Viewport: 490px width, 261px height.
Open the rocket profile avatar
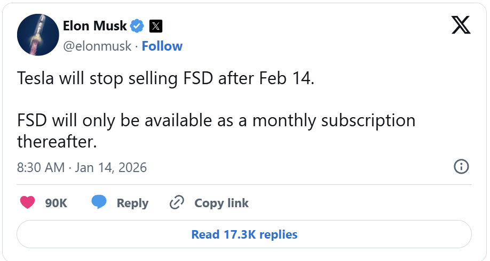click(38, 36)
